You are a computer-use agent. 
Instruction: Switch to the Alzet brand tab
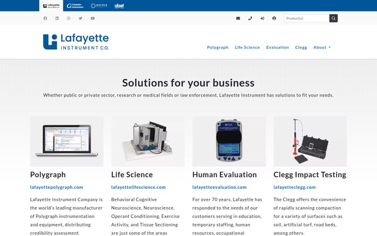pos(119,6)
